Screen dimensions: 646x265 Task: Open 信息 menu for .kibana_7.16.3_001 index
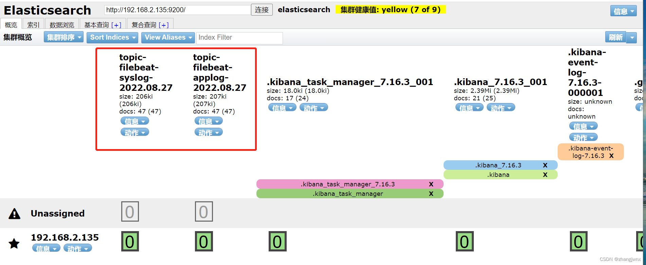[469, 107]
